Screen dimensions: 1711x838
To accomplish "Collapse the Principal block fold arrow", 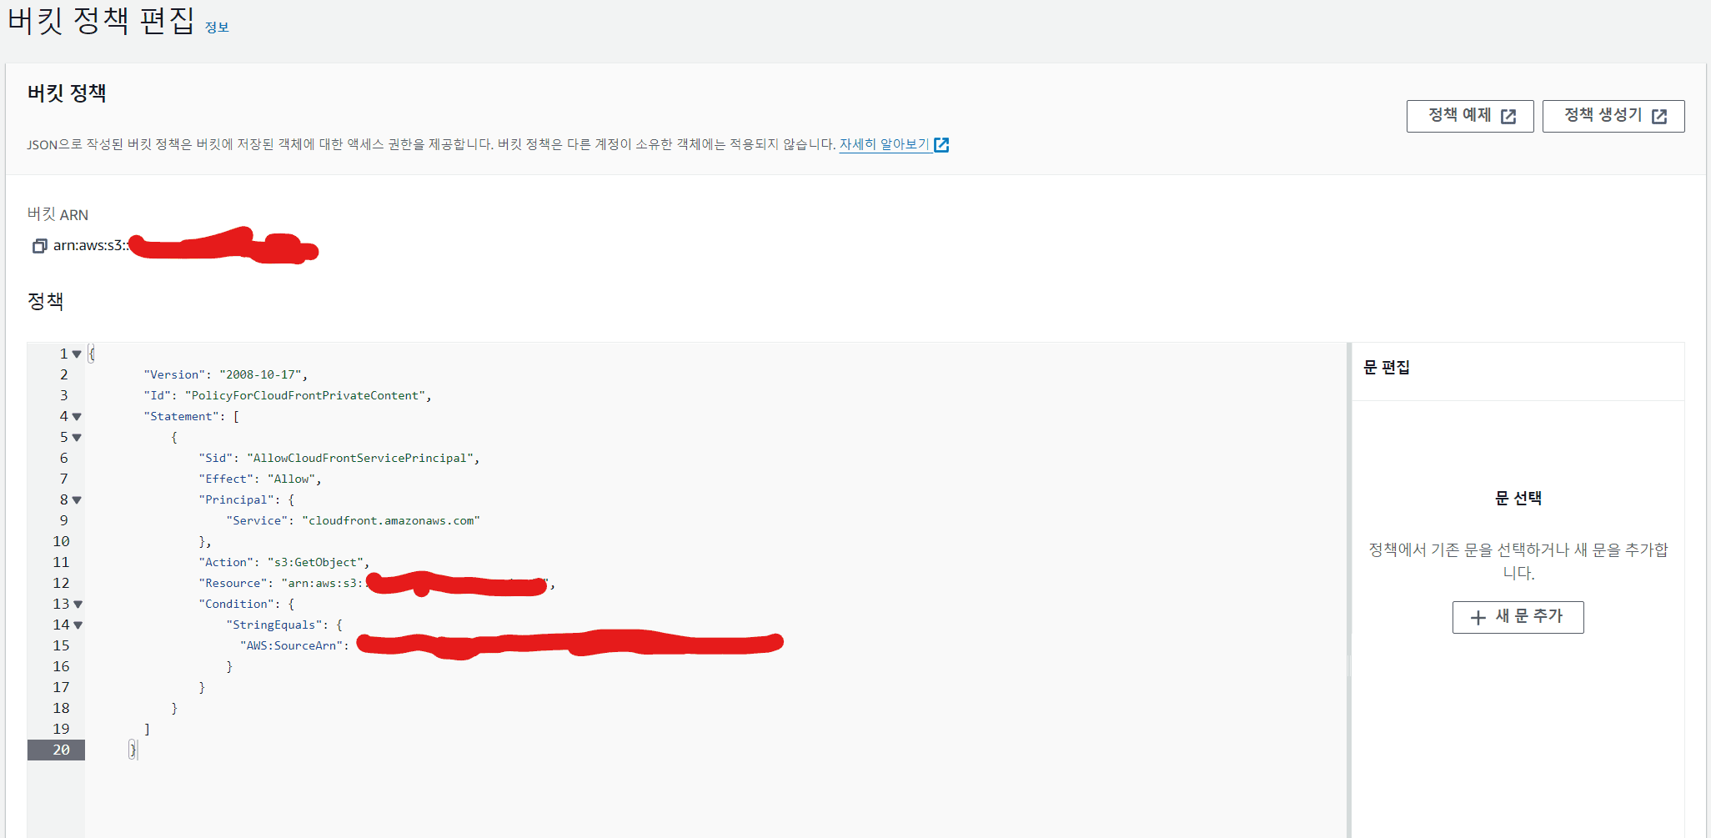I will [77, 500].
